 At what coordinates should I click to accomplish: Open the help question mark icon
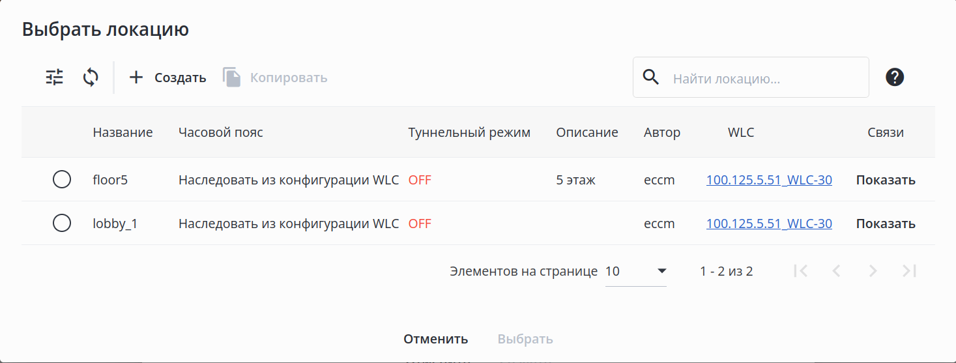pos(895,78)
